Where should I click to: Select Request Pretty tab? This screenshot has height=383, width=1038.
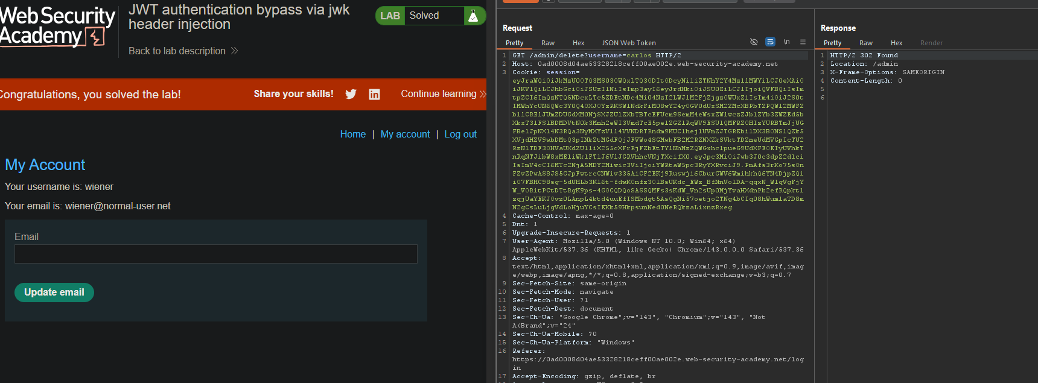(x=514, y=43)
